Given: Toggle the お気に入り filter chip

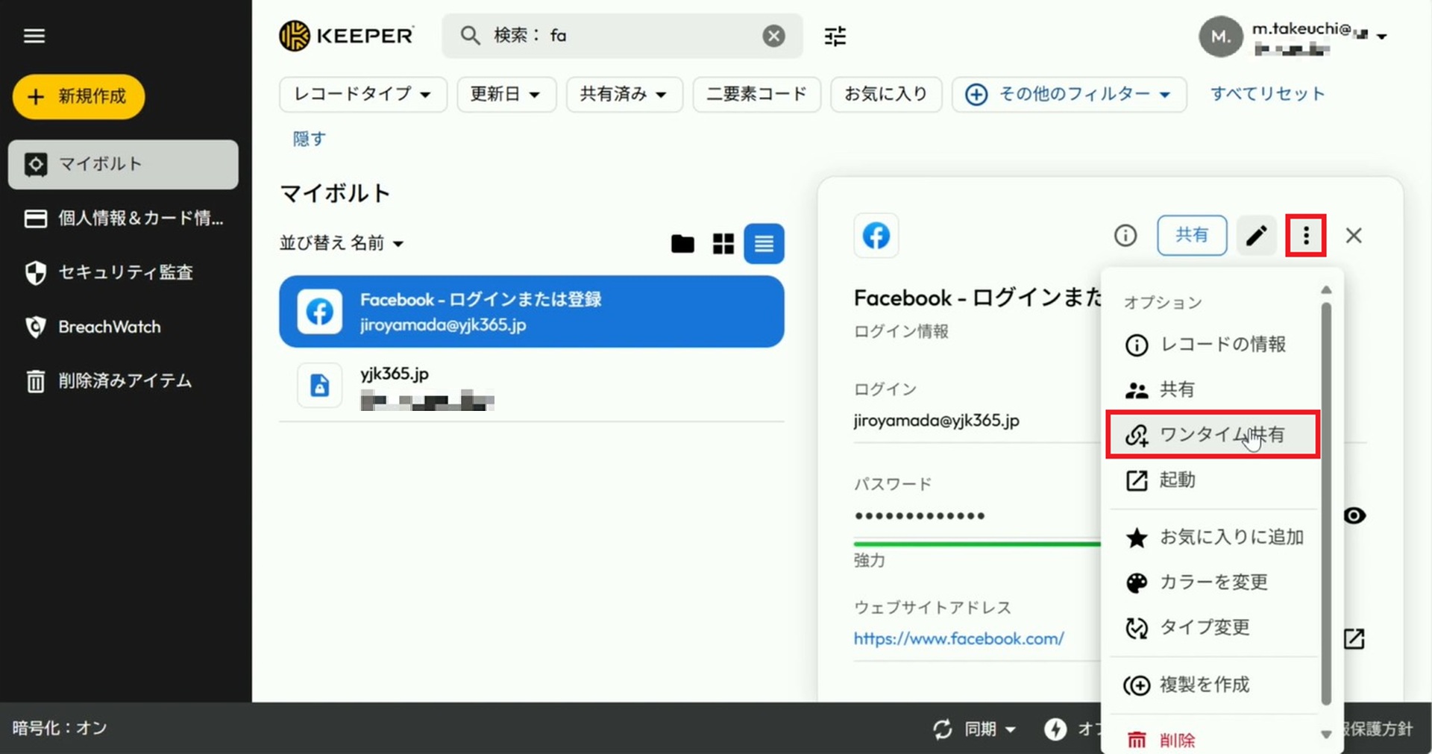Looking at the screenshot, I should point(885,95).
